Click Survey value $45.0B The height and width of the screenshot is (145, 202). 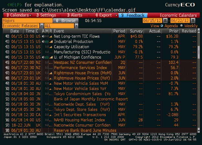click(x=136, y=36)
